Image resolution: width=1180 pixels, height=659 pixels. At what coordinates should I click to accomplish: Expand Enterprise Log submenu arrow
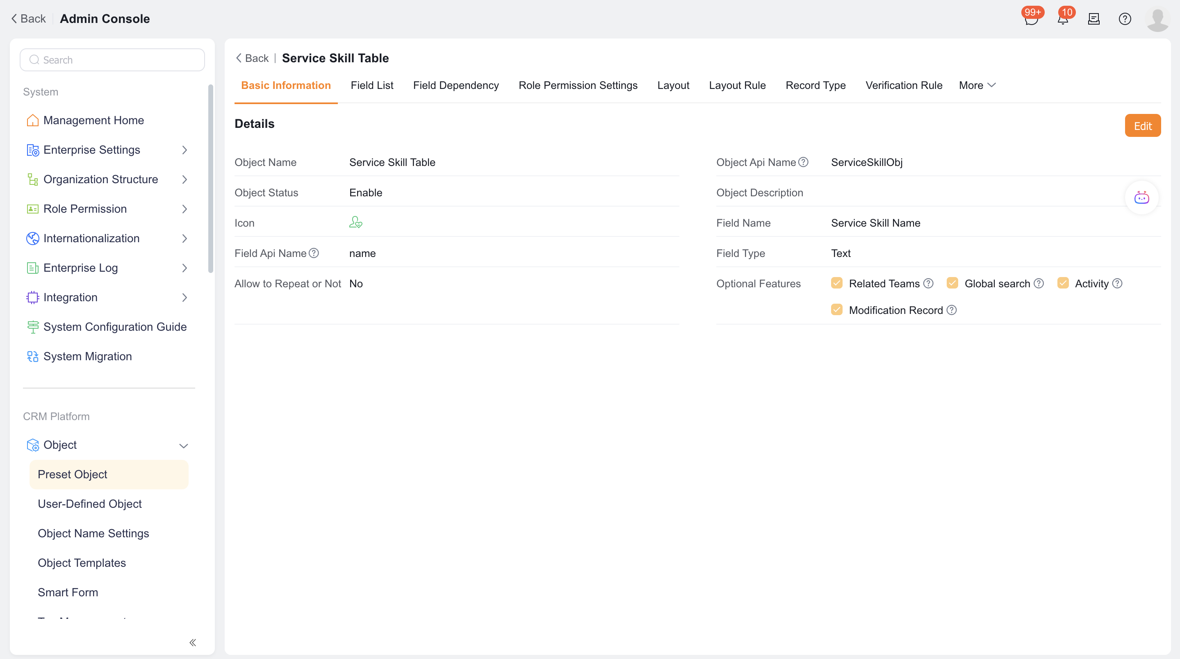(x=184, y=268)
